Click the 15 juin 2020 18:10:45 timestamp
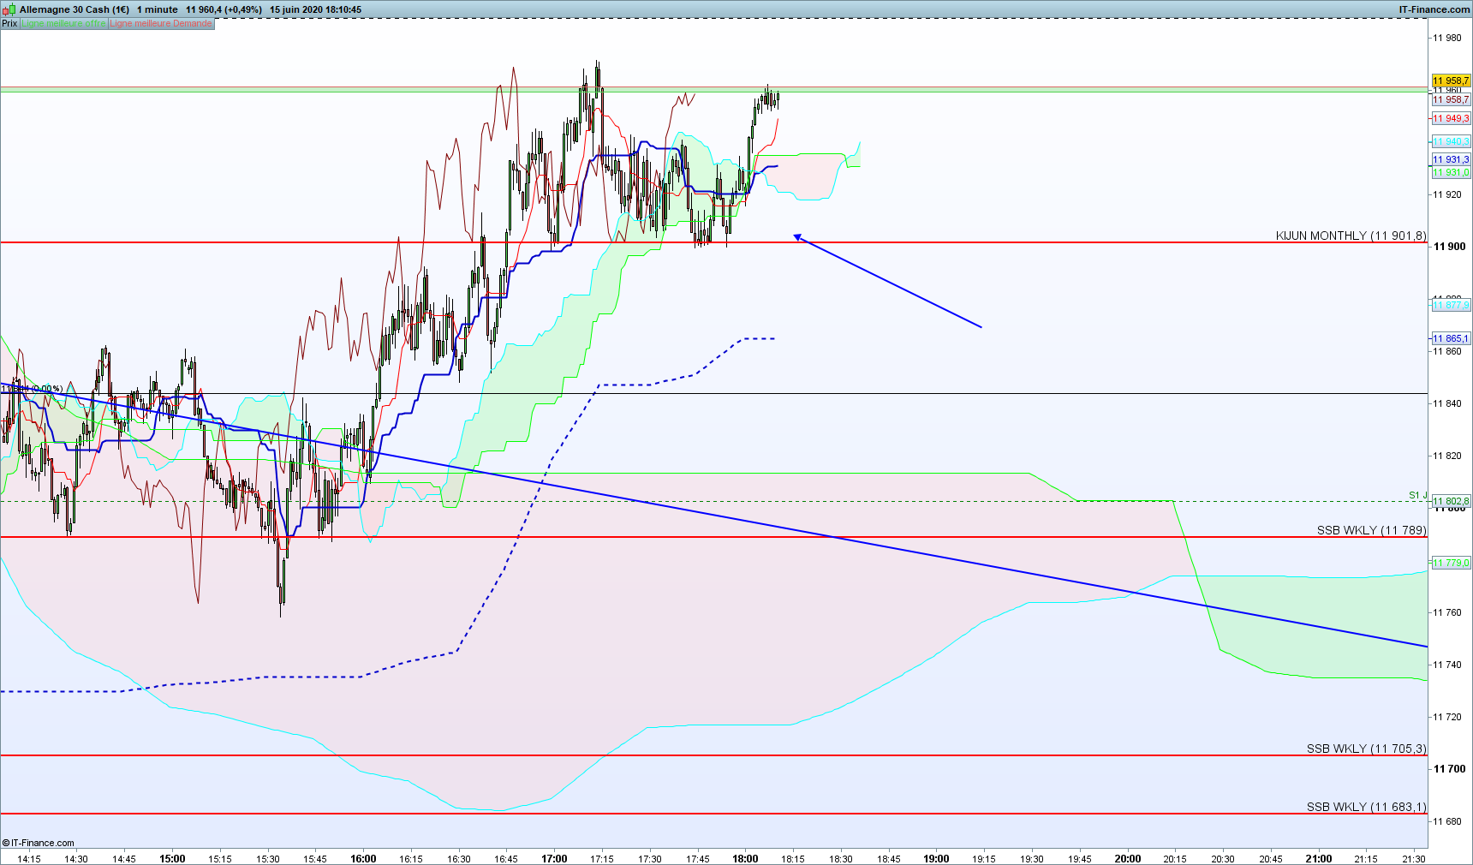The image size is (1473, 865). pos(315,9)
